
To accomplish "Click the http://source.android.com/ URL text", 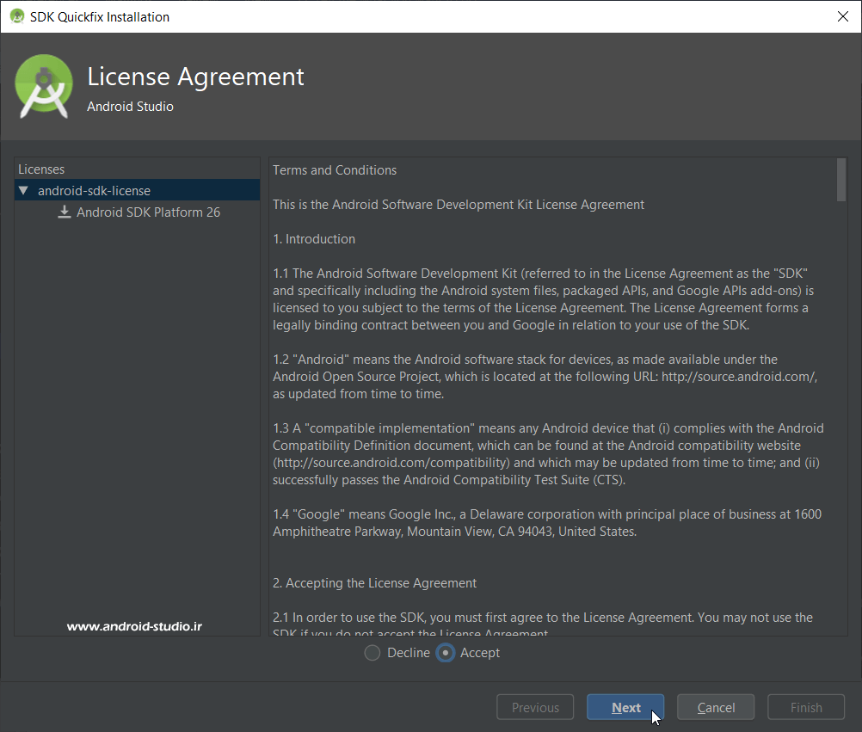I will pyautogui.click(x=739, y=377).
